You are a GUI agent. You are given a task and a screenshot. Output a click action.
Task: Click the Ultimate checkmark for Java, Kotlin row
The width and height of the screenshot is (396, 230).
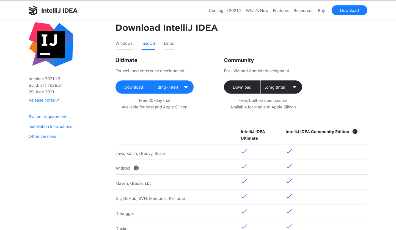point(244,151)
